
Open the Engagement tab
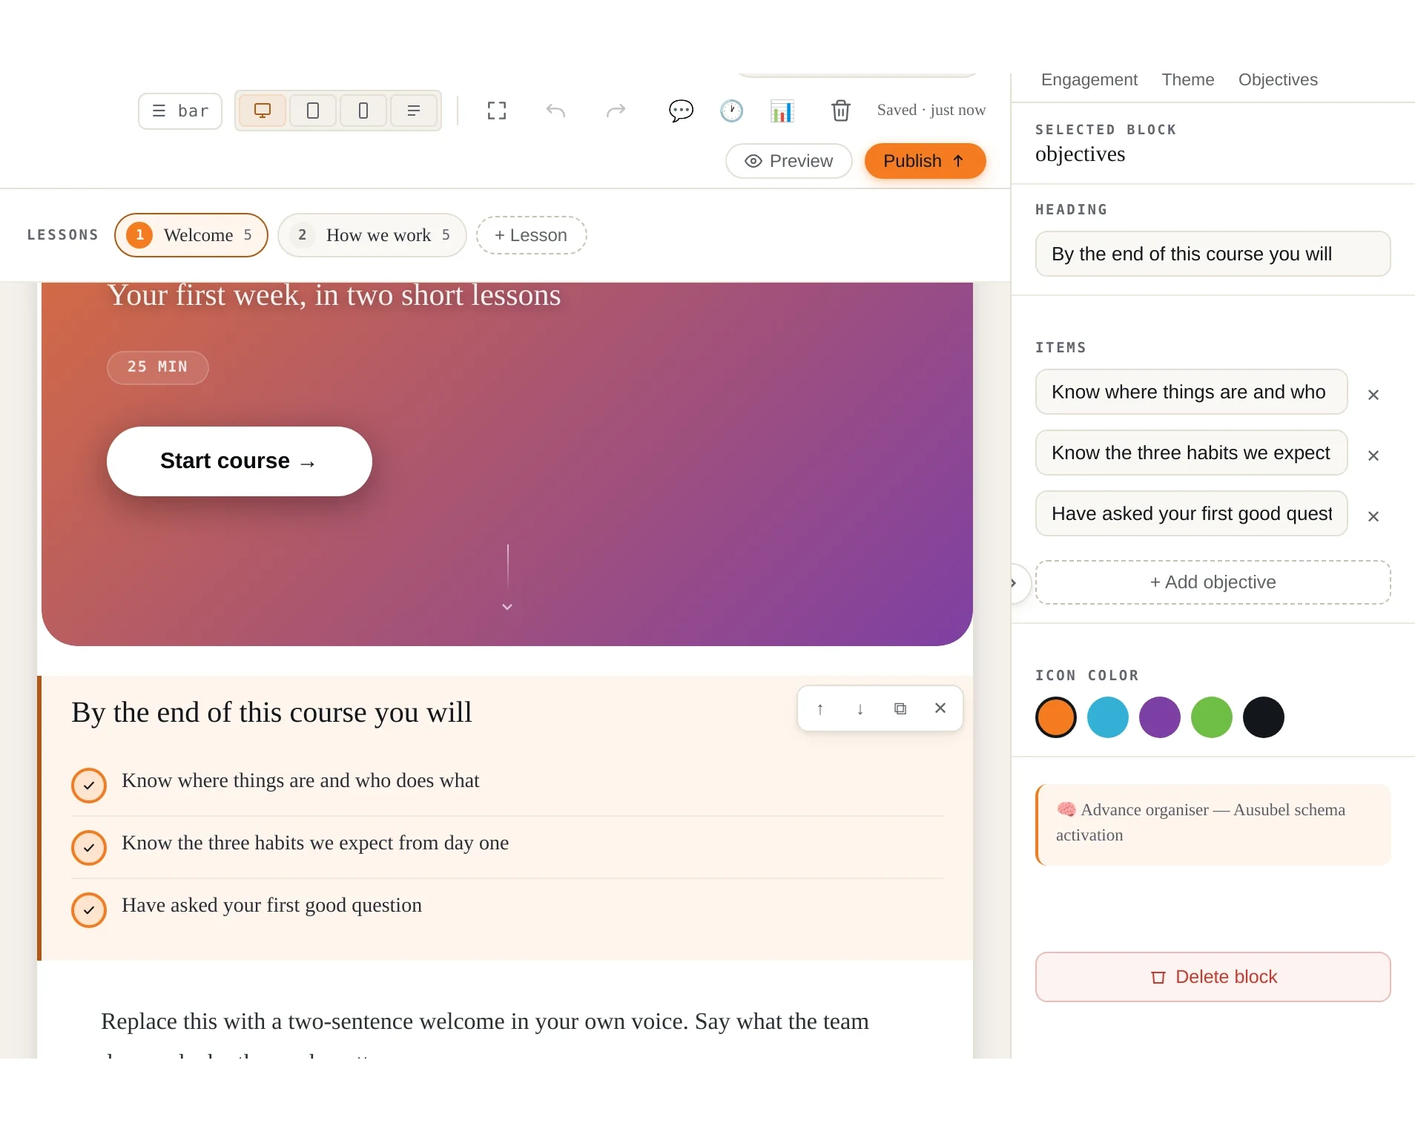tap(1089, 80)
